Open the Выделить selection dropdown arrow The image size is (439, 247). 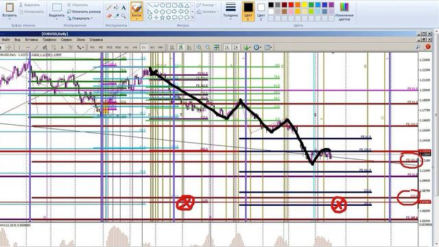point(57,19)
